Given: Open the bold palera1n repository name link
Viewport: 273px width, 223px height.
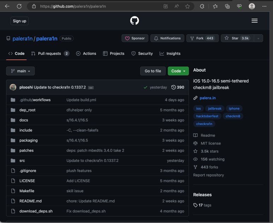Looking at the screenshot, I should coord(47,39).
